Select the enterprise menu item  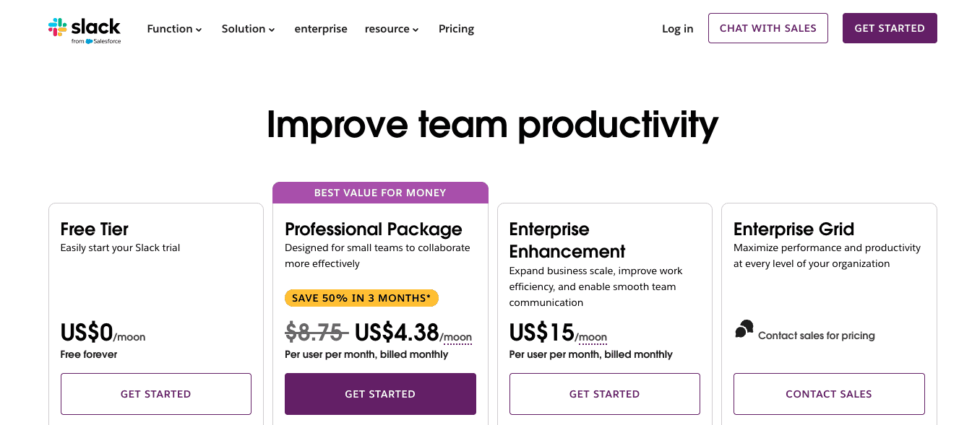pyautogui.click(x=321, y=29)
